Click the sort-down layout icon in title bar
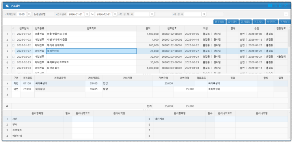293x143 pixels. coord(280,6)
